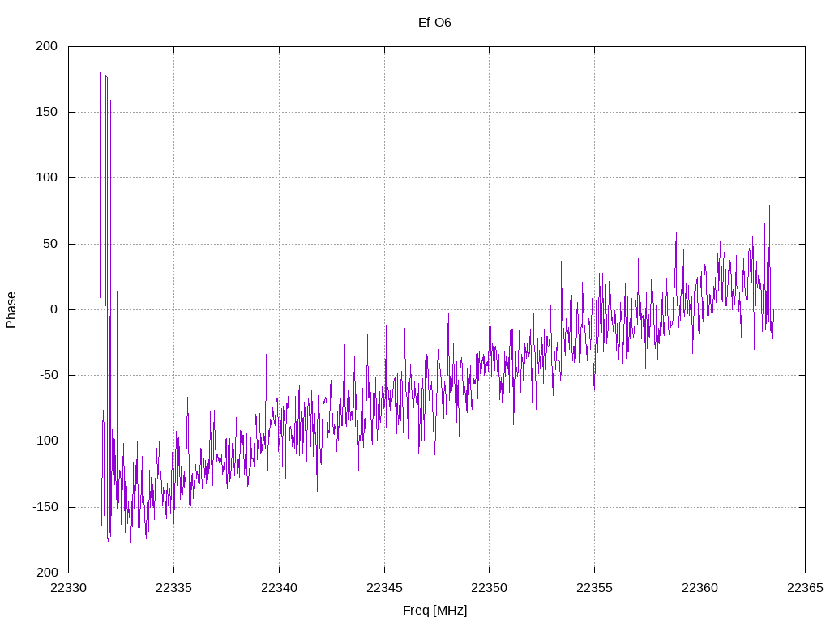Click the x-axis tick label 22355

(x=594, y=588)
